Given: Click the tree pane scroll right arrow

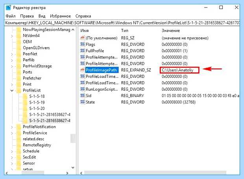Looking at the screenshot, I should 67,173.
